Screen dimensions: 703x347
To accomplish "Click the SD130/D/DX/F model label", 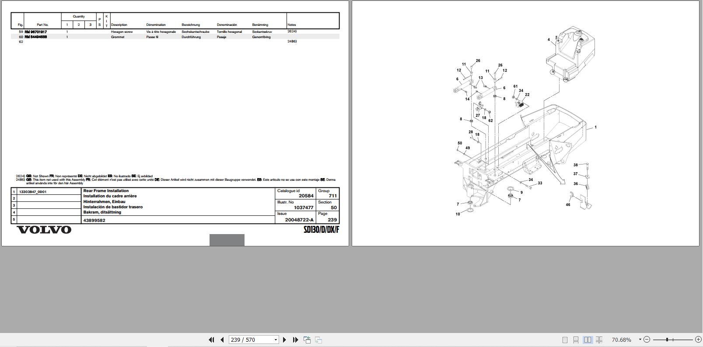I will [322, 230].
